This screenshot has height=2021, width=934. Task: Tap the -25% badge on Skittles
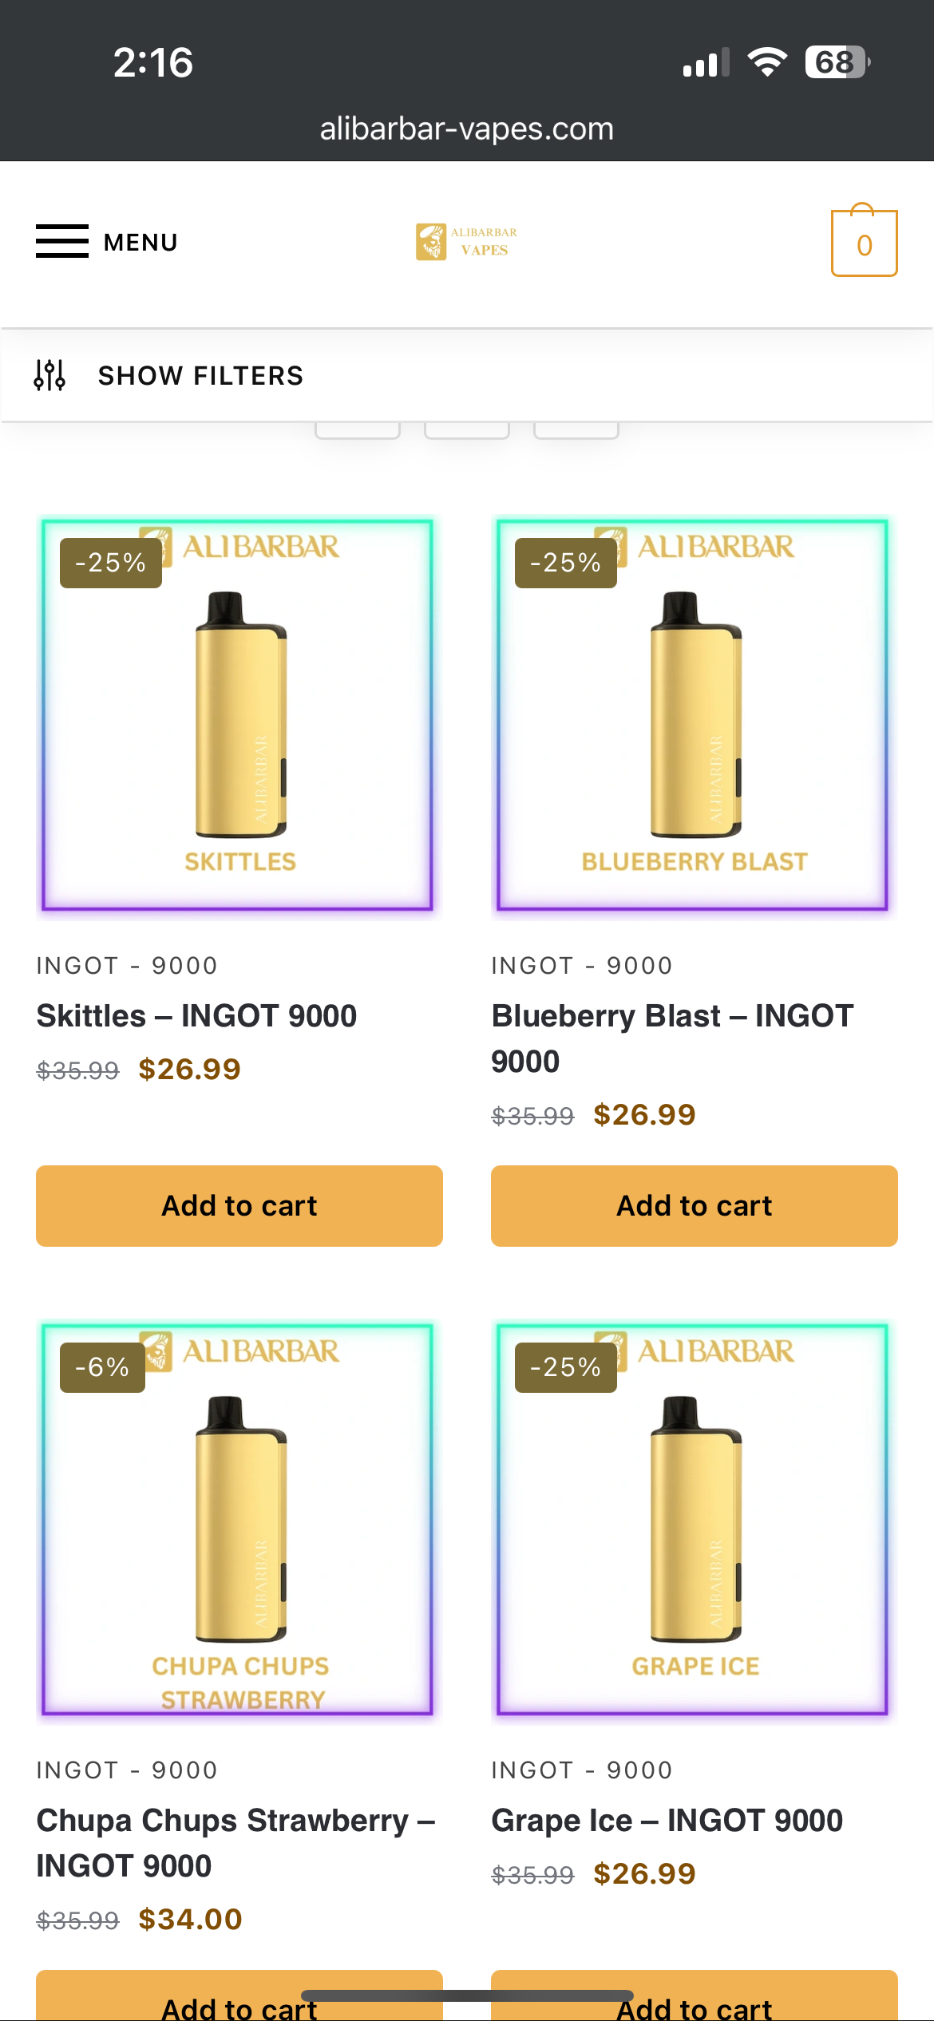coord(111,563)
